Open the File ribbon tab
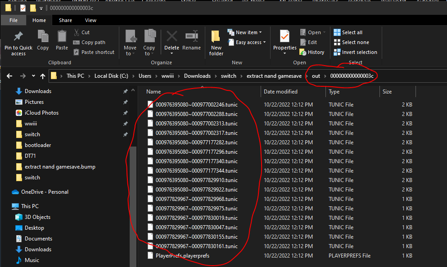Screen dimensions: 447x267 click(14, 20)
